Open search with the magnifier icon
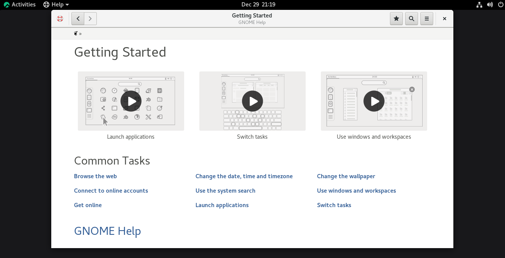This screenshot has width=505, height=258. (x=412, y=19)
